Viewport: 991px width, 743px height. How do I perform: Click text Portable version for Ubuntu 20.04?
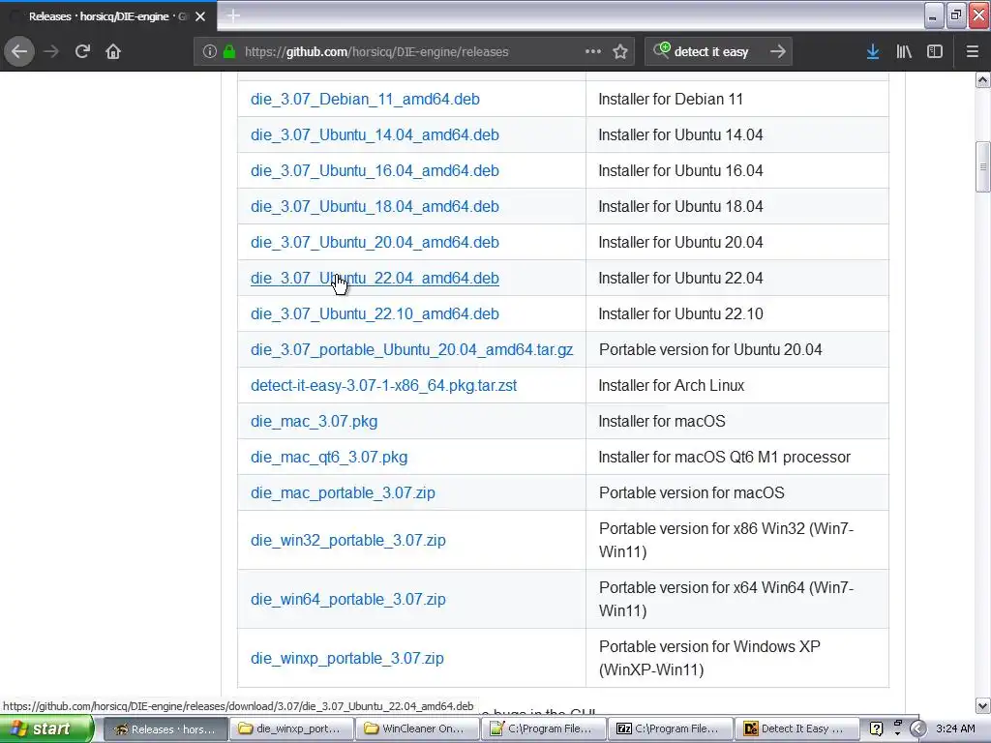coord(710,350)
